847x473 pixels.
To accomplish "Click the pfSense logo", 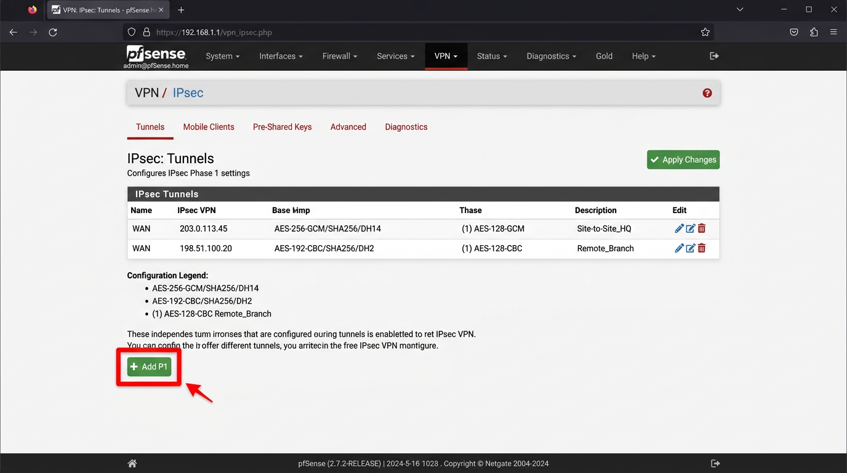I will [156, 54].
